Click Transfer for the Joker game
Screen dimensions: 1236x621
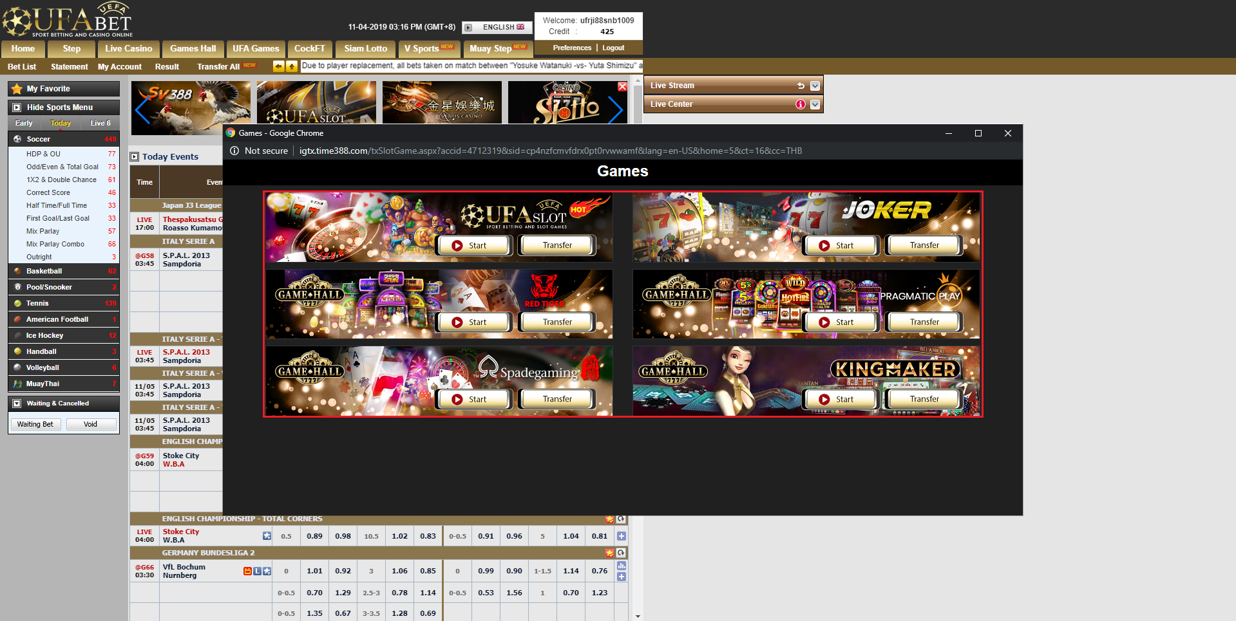click(x=924, y=245)
